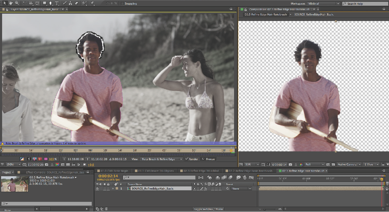Enable the Snapping checkbox

(122, 4)
